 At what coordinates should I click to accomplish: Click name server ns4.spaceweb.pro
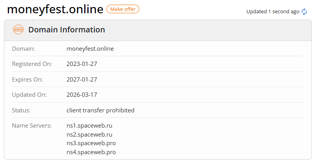91,152
